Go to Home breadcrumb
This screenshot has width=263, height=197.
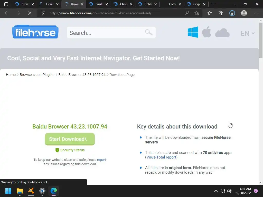point(11,75)
